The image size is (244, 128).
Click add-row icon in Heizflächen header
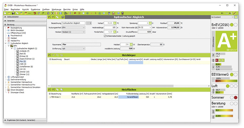49,90
